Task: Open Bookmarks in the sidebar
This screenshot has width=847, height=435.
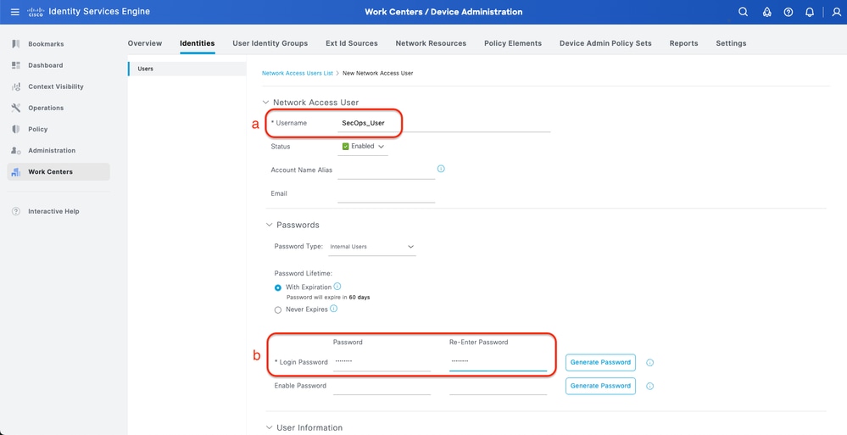Action: pyautogui.click(x=46, y=44)
